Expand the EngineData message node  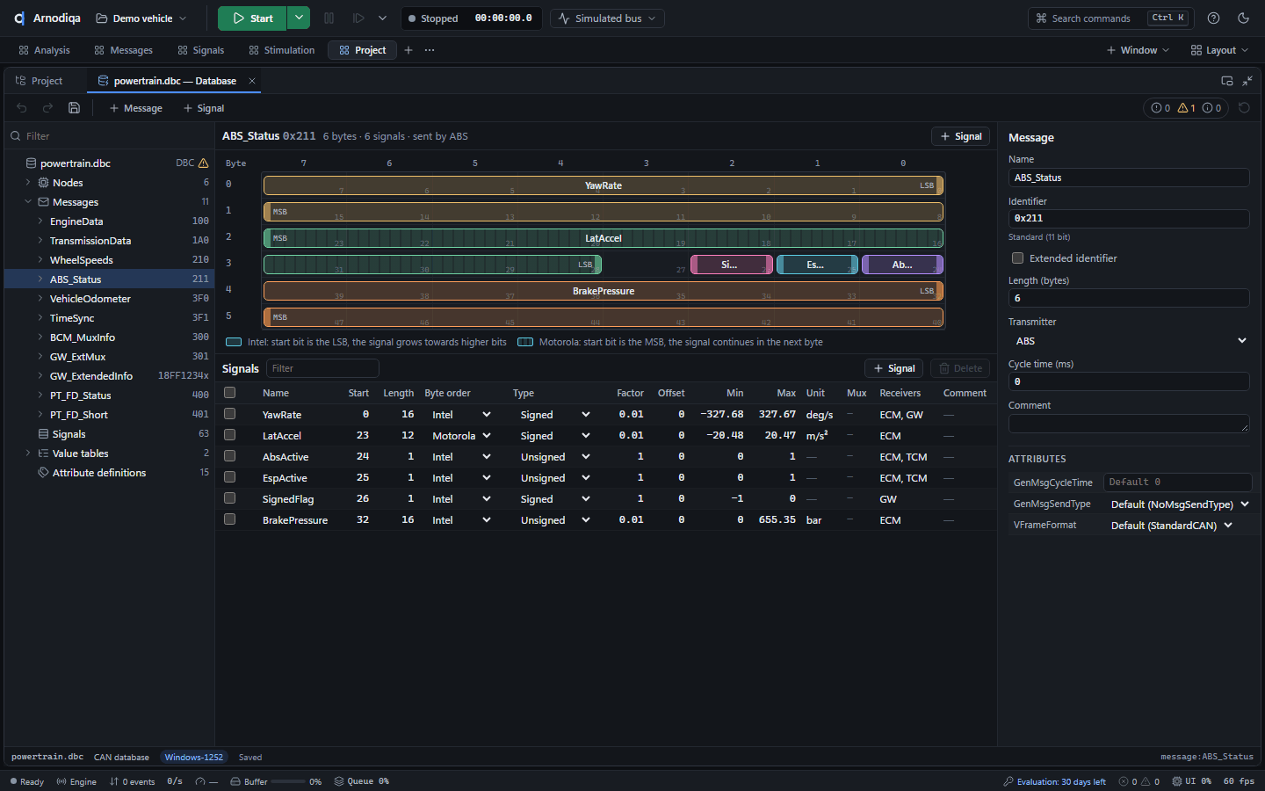click(40, 221)
